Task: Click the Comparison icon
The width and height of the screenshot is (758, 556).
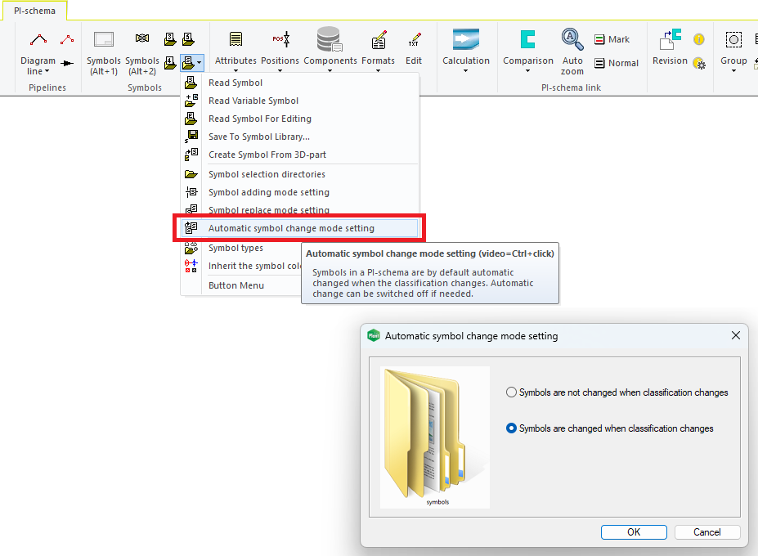Action: [x=527, y=39]
